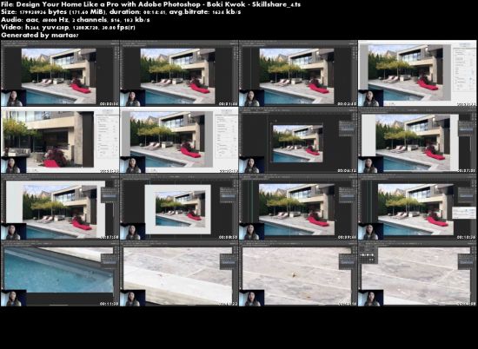The height and width of the screenshot is (349, 478).
Task: Open thumbnail showing photo in white frame
Action: click(x=179, y=207)
